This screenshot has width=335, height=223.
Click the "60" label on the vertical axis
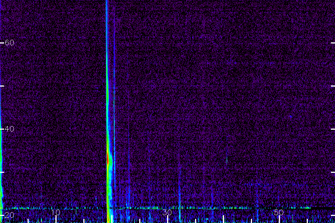(x=9, y=43)
